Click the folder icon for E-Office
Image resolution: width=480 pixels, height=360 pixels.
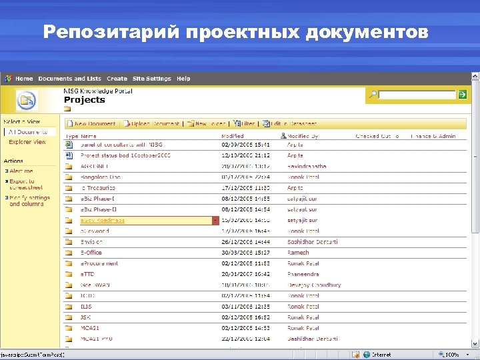[69, 253]
